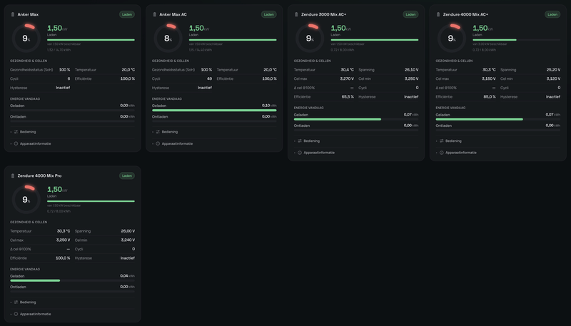The height and width of the screenshot is (326, 571).
Task: Click the Anker Max card title
Action: click(x=28, y=14)
